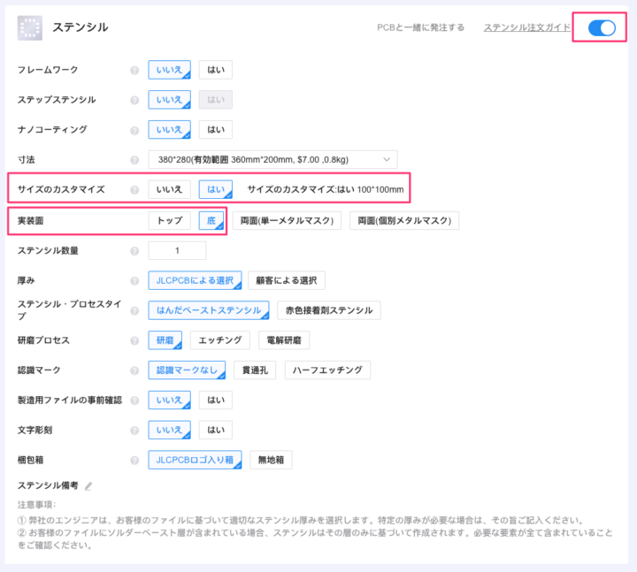The image size is (637, 572).
Task: Select はい for フレームワーク
Action: tap(215, 70)
